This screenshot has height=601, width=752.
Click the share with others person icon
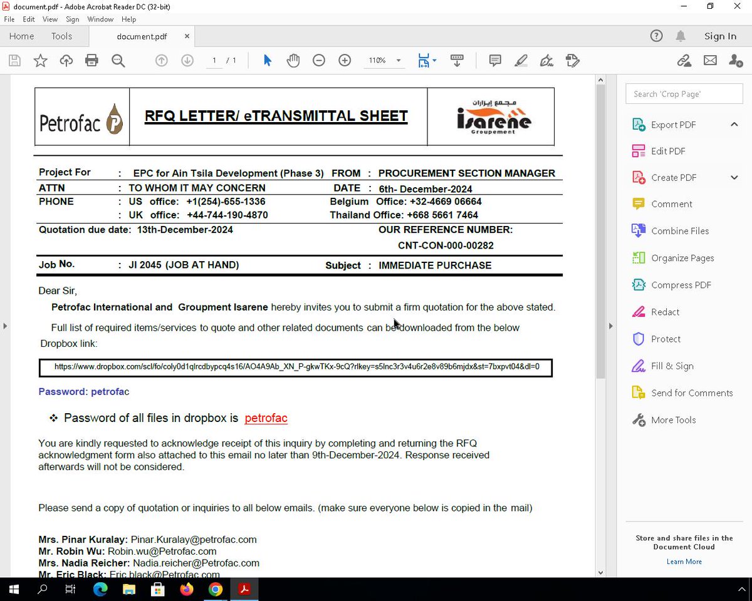click(x=736, y=61)
